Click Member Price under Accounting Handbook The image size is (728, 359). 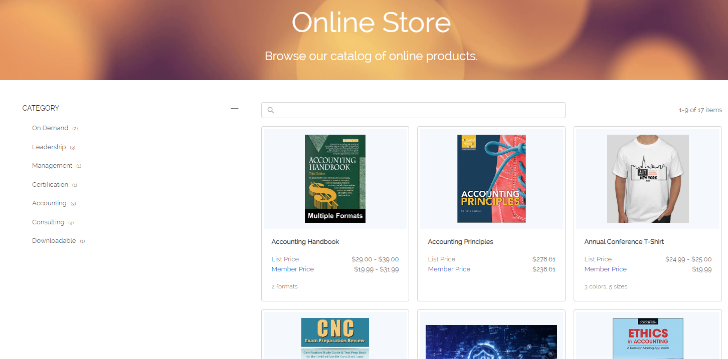(x=293, y=269)
